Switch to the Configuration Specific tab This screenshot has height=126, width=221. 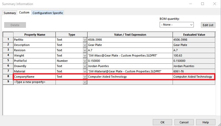48,13
